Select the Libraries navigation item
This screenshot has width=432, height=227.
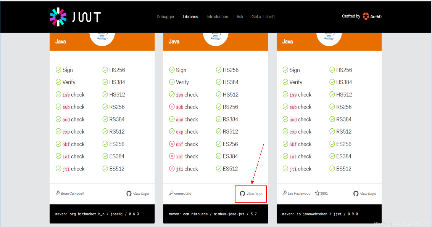tap(190, 16)
